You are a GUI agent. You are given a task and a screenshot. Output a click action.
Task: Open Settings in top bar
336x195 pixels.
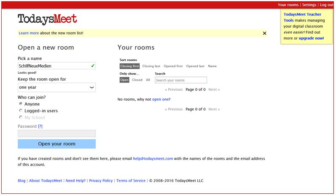point(309,5)
